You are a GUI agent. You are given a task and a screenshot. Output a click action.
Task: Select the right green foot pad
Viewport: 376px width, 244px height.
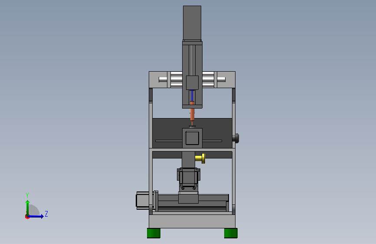(231, 233)
